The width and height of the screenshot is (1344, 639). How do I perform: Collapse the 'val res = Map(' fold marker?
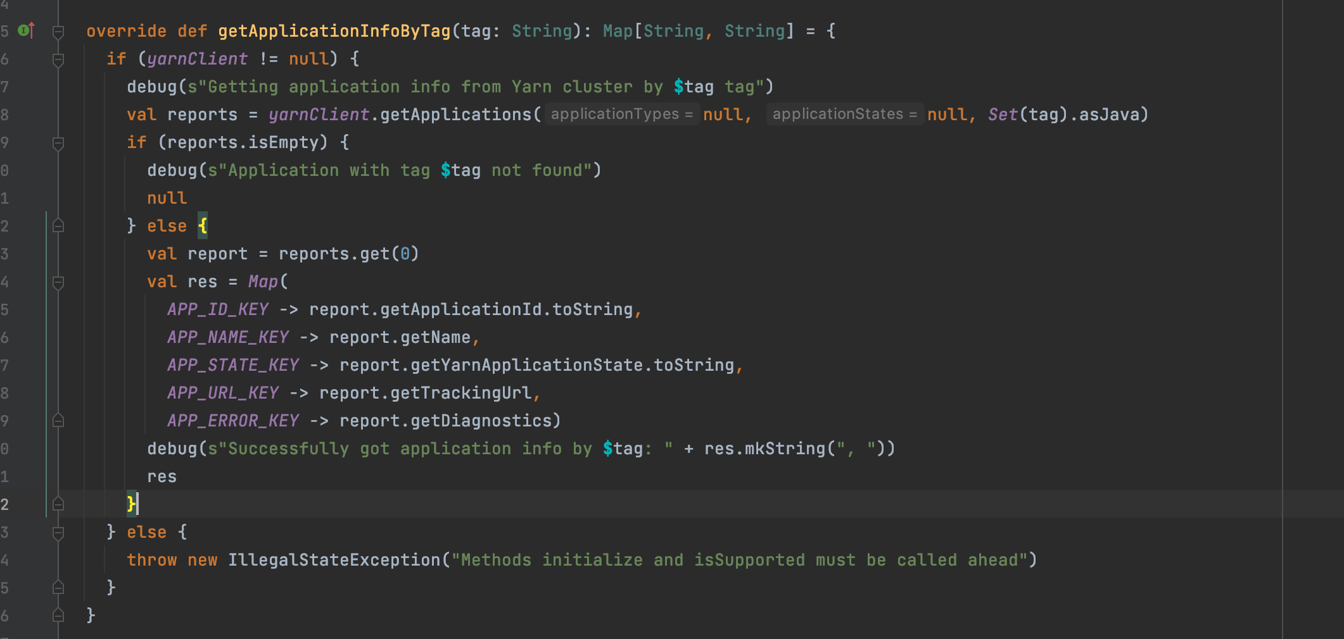coord(58,282)
